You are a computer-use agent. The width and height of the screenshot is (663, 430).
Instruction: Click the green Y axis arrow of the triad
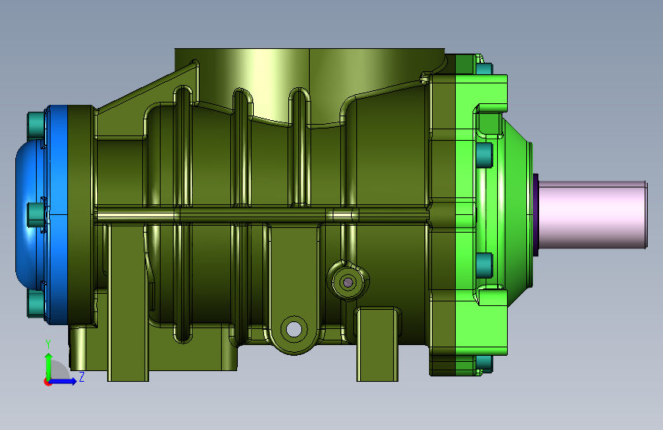48,364
